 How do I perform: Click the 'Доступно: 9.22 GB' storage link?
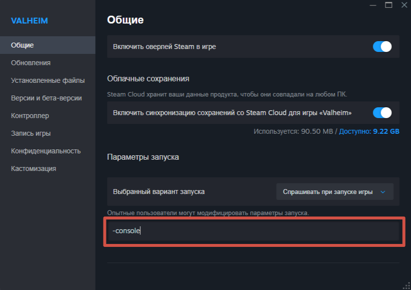(x=369, y=131)
